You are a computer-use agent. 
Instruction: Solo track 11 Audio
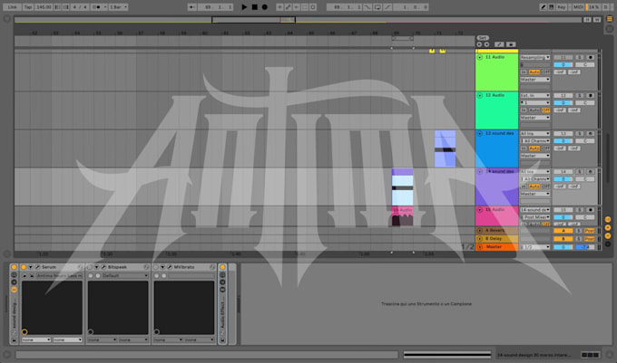(x=579, y=57)
